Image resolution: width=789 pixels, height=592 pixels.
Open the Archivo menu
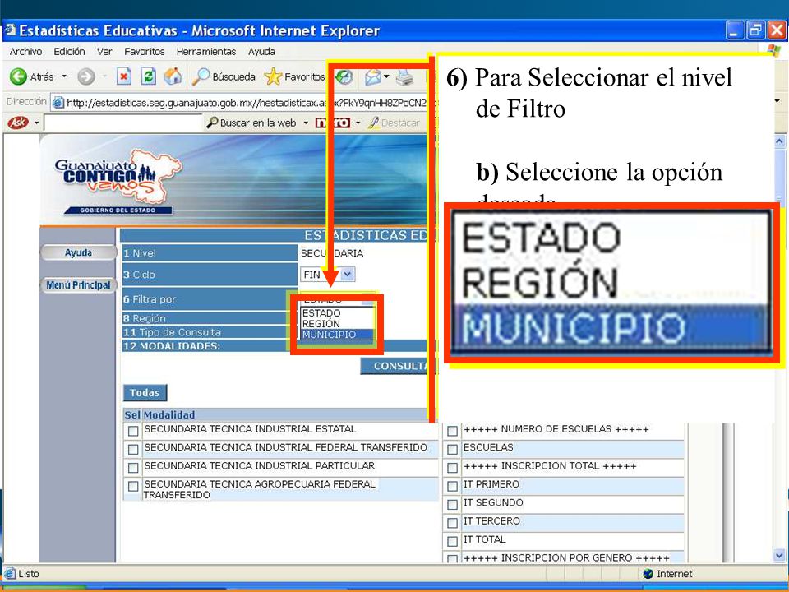25,51
